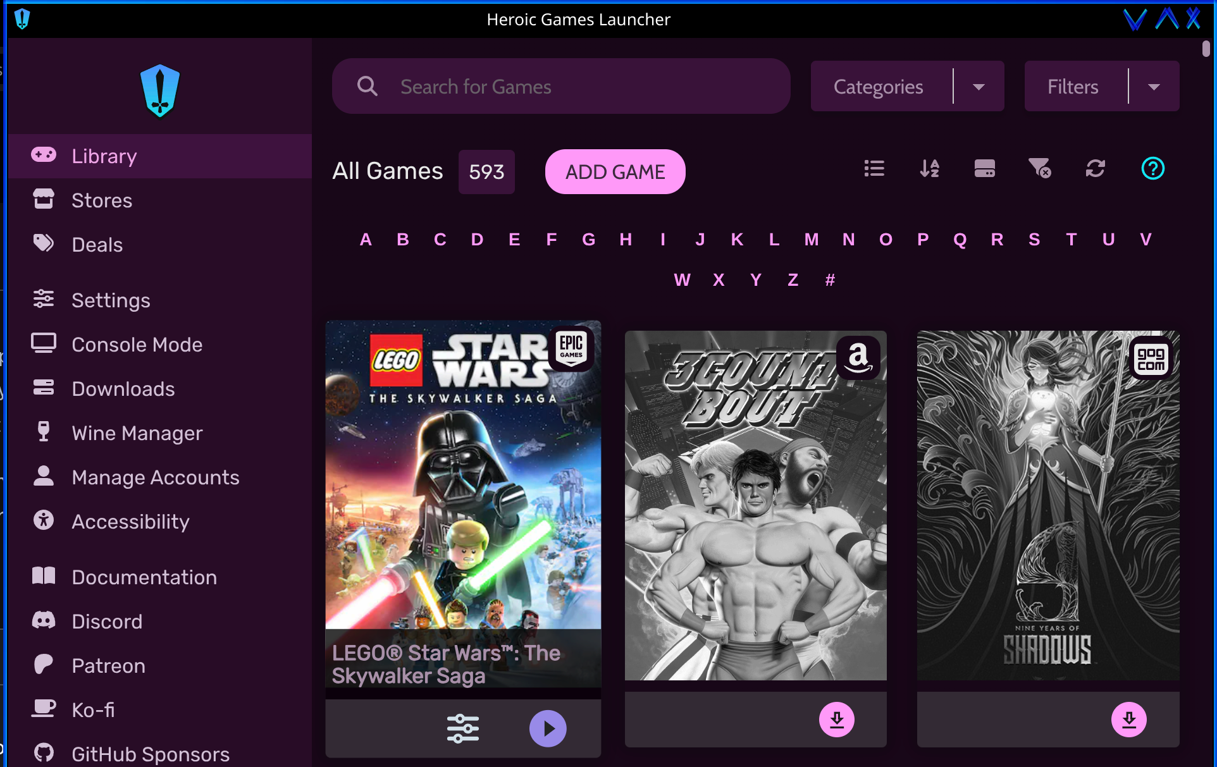1217x767 pixels.
Task: Click the Manage Accounts person icon
Action: tap(44, 476)
